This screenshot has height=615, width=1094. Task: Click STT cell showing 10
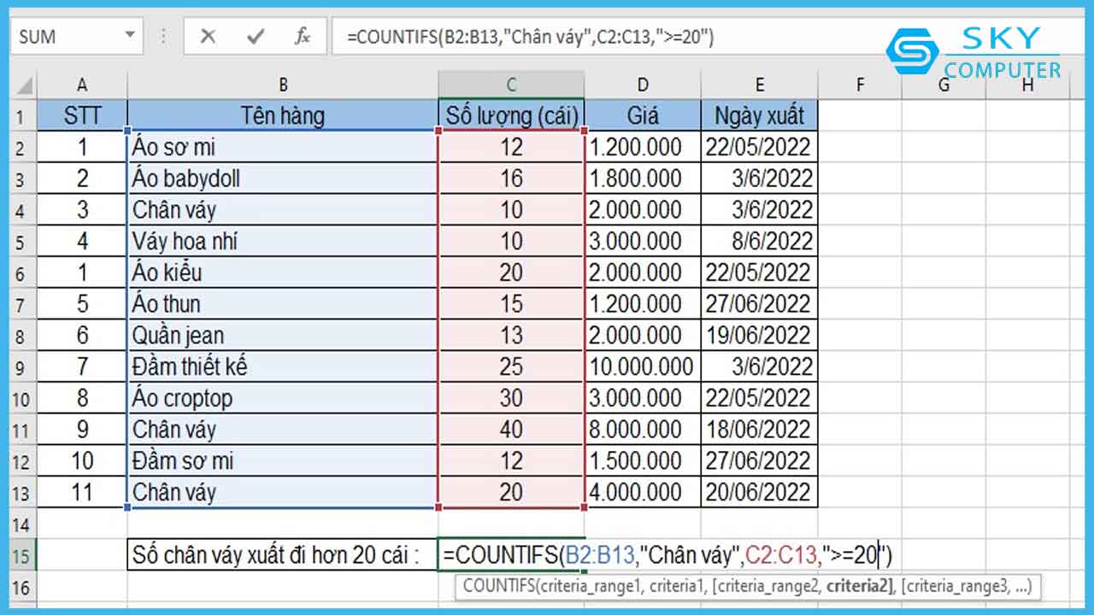click(82, 461)
